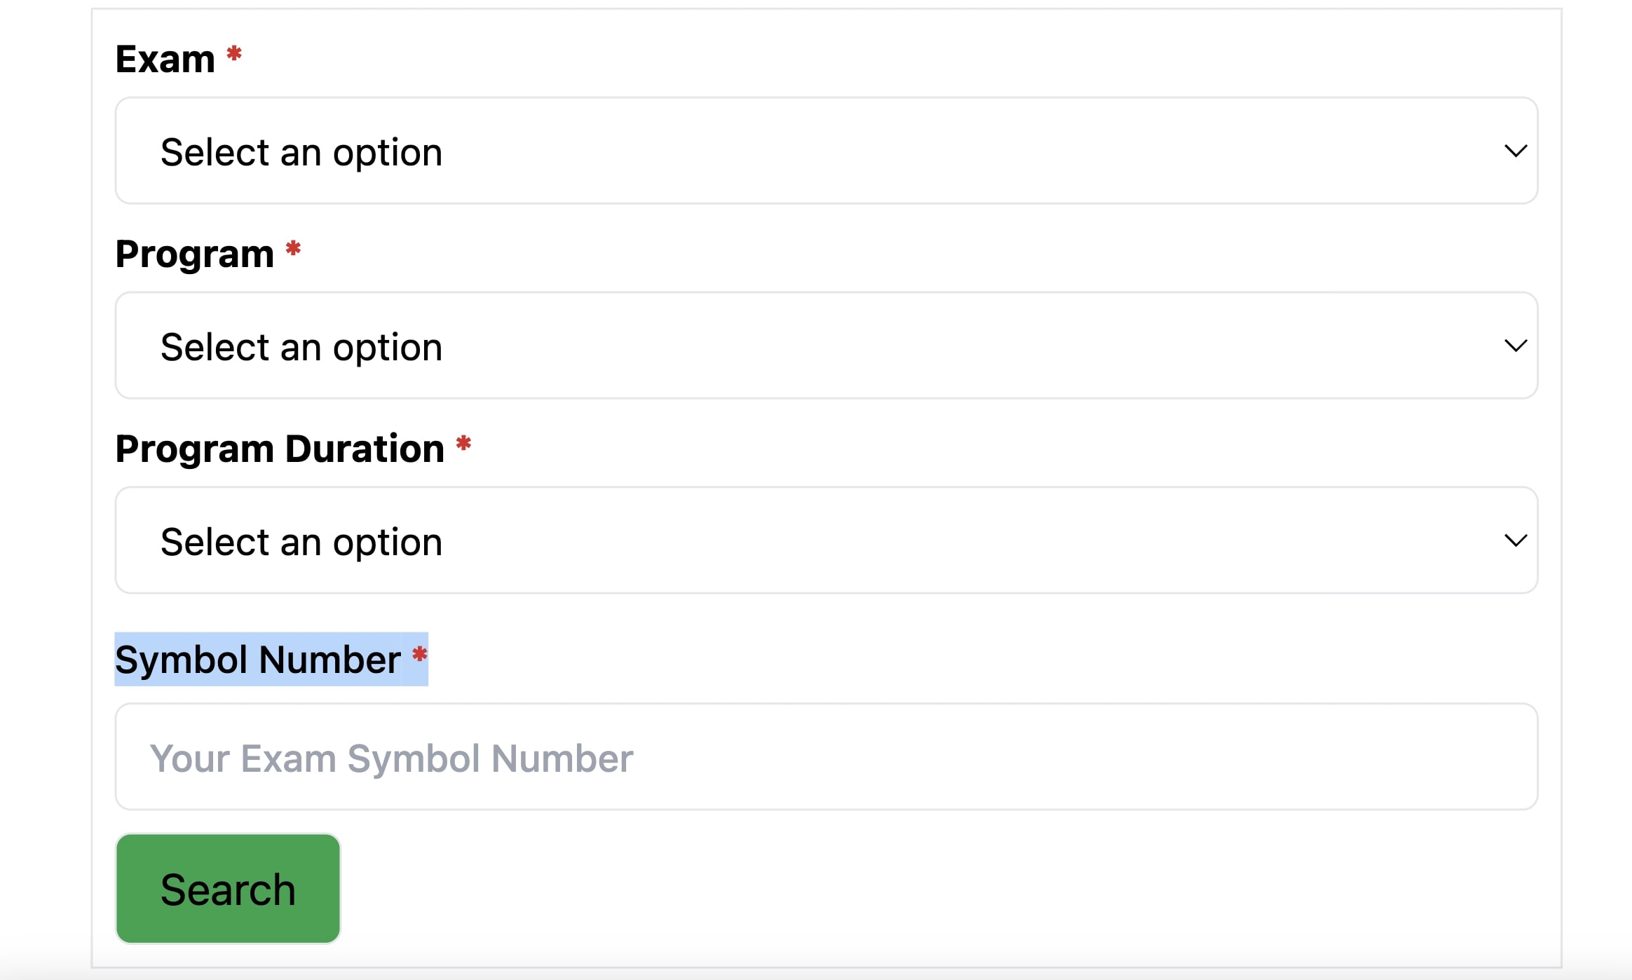Click the "Program" field label
Viewport: 1632px width, 980px height.
(x=195, y=254)
